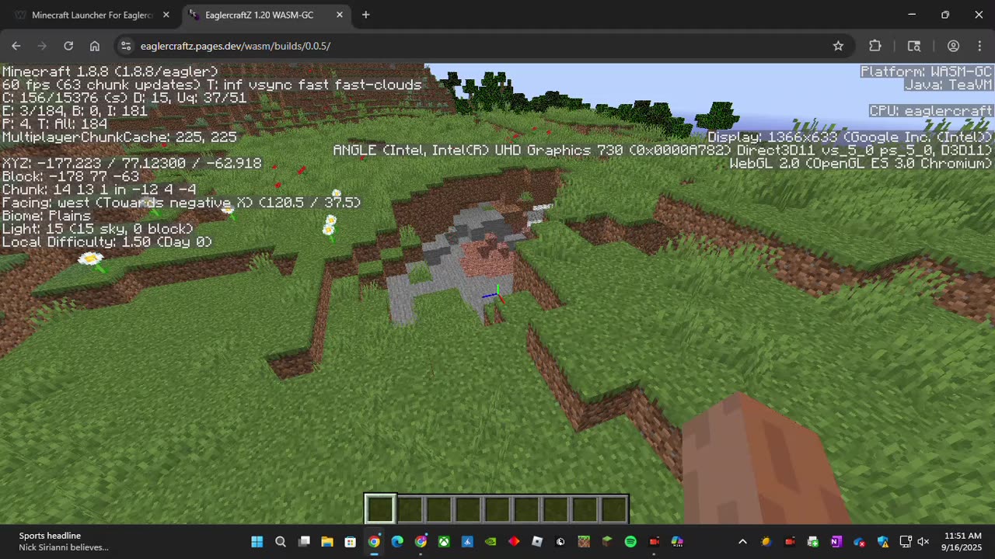This screenshot has width=995, height=559.
Task: Close the Minecraft Launcher tab
Action: [166, 15]
